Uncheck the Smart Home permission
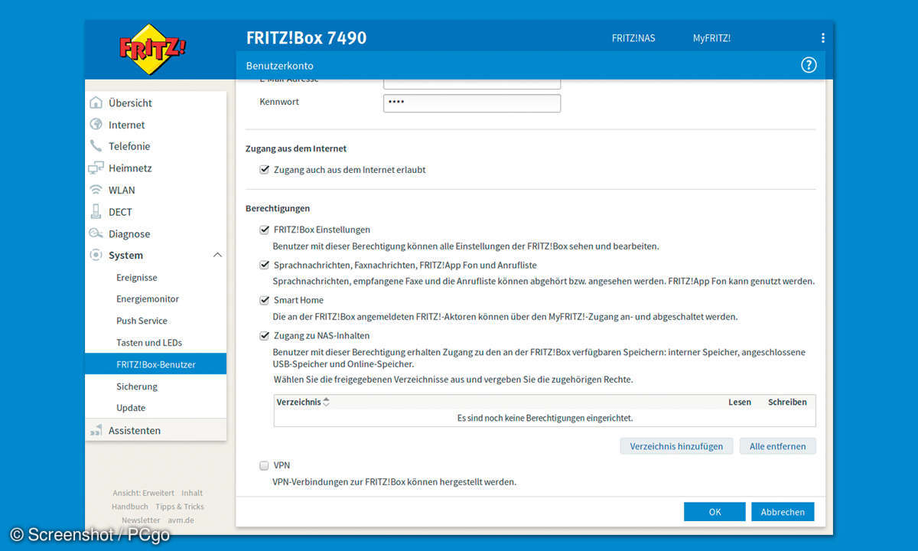This screenshot has width=918, height=551. point(265,300)
